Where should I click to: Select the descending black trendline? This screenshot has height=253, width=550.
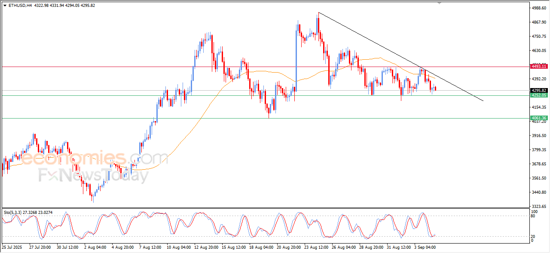tap(400, 57)
